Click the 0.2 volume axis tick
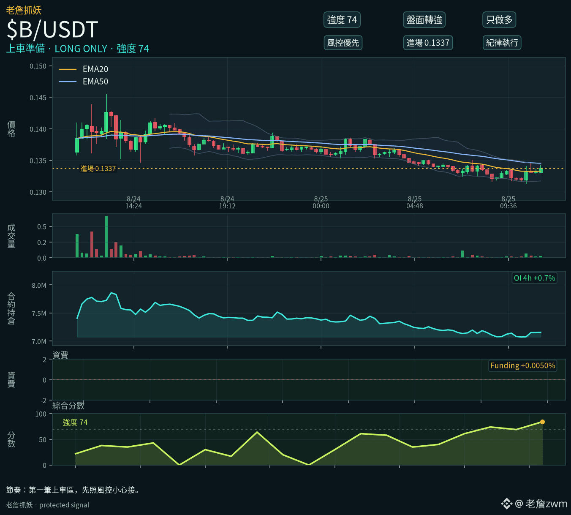 point(42,243)
